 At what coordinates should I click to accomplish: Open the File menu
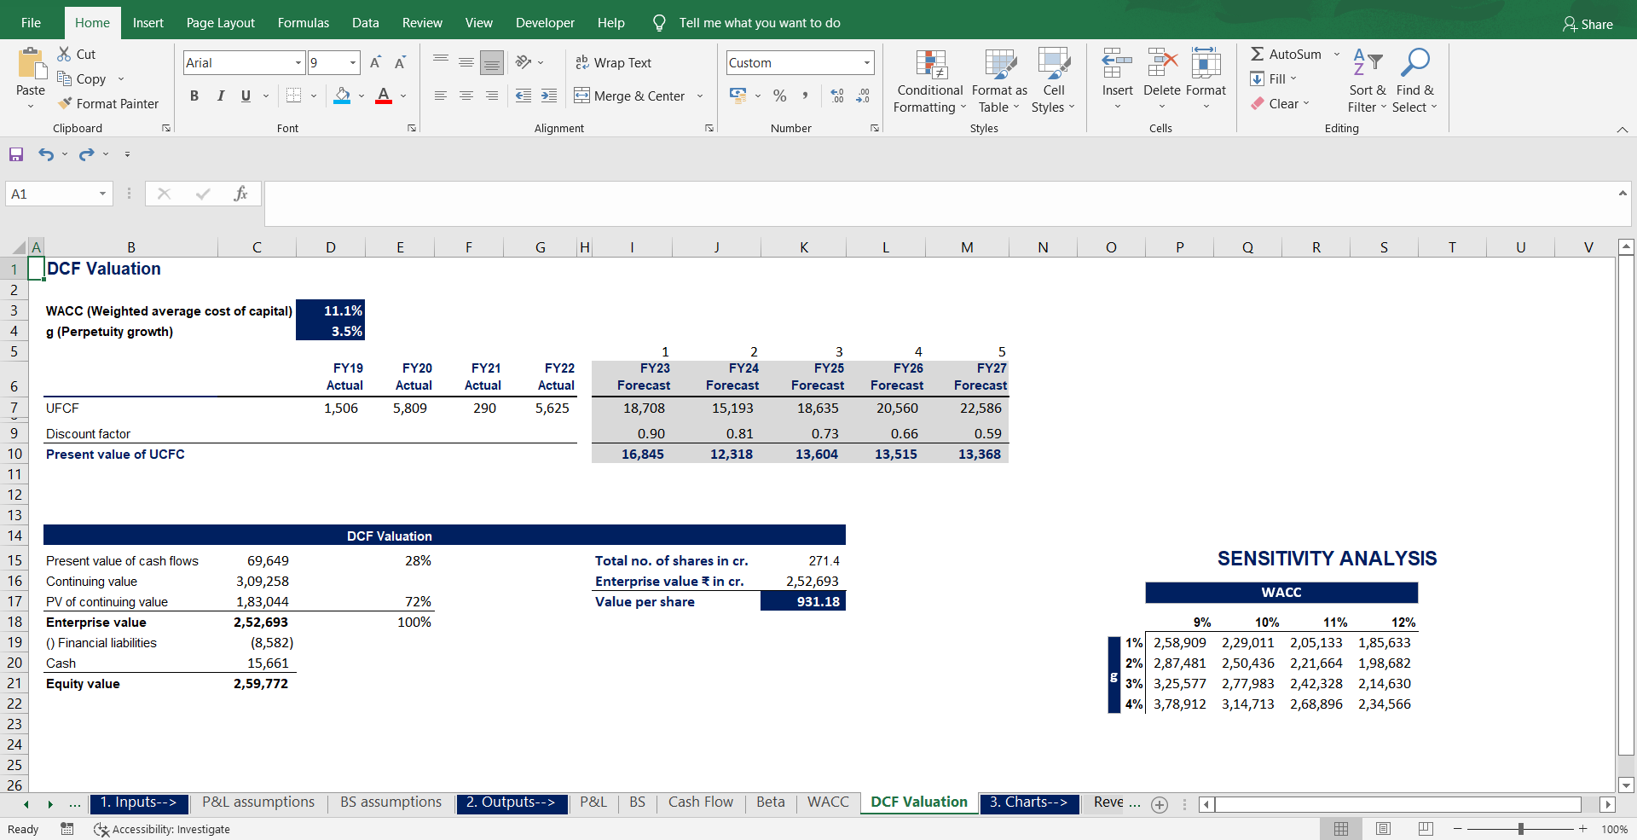point(31,23)
